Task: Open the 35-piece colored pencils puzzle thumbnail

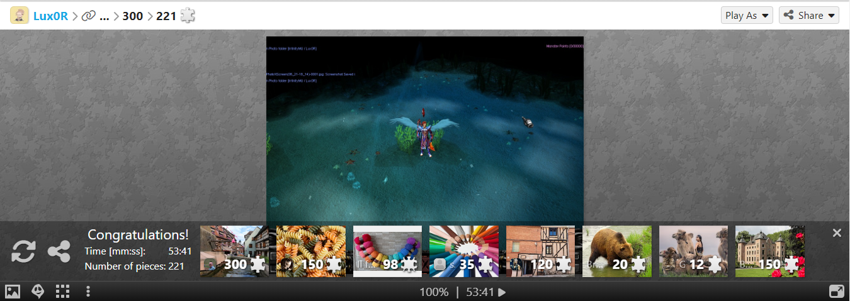Action: point(464,251)
